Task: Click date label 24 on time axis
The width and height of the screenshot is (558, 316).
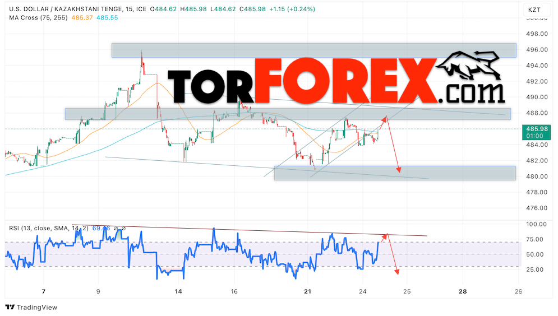Action: click(362, 291)
